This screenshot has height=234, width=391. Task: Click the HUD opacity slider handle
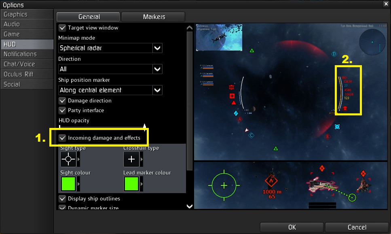click(144, 127)
